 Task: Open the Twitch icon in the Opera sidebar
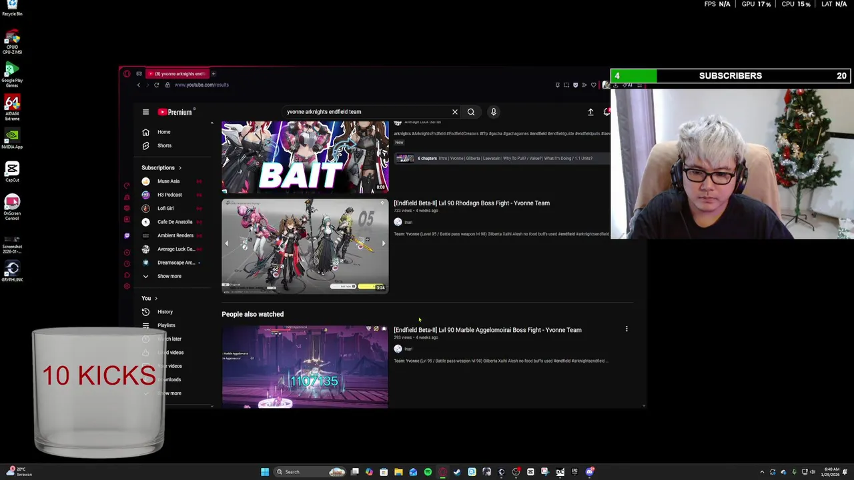pyautogui.click(x=127, y=235)
